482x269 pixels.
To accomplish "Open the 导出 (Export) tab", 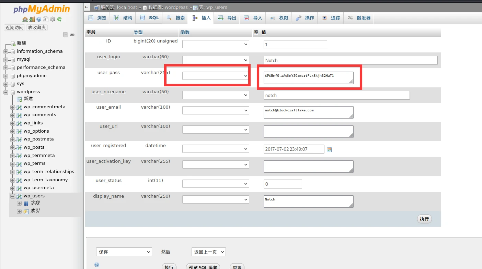I will [227, 18].
